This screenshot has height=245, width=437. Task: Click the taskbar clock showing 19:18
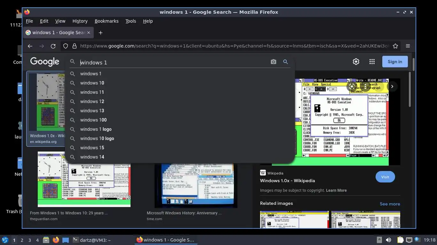430,240
